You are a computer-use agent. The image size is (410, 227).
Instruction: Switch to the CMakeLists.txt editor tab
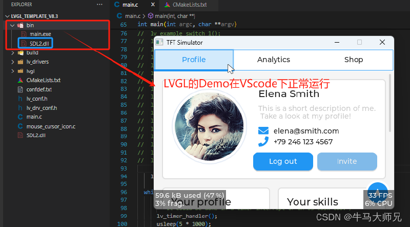tap(190, 5)
